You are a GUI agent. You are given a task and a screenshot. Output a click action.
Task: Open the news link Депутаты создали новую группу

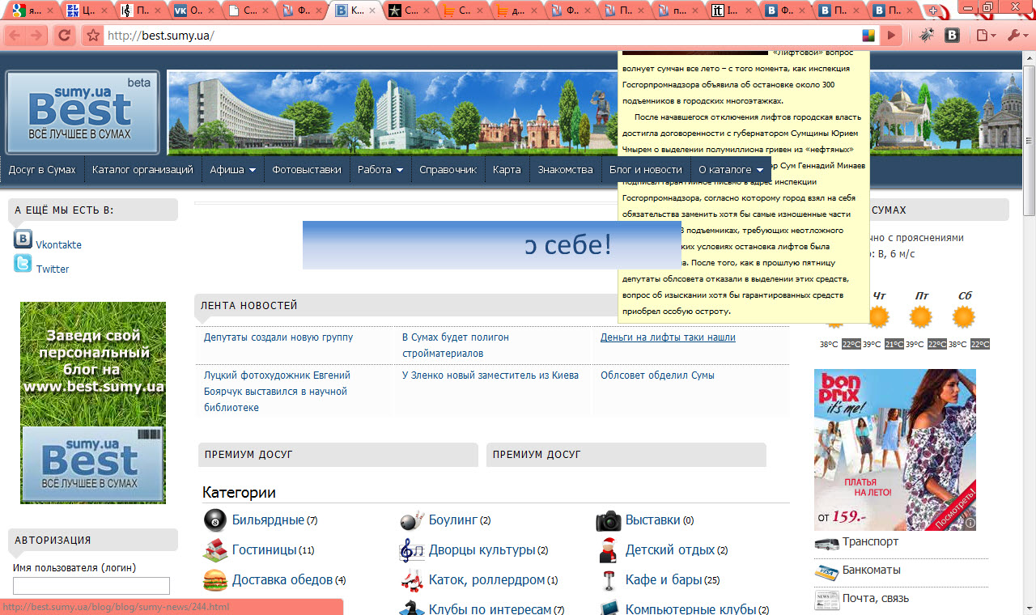pyautogui.click(x=278, y=337)
